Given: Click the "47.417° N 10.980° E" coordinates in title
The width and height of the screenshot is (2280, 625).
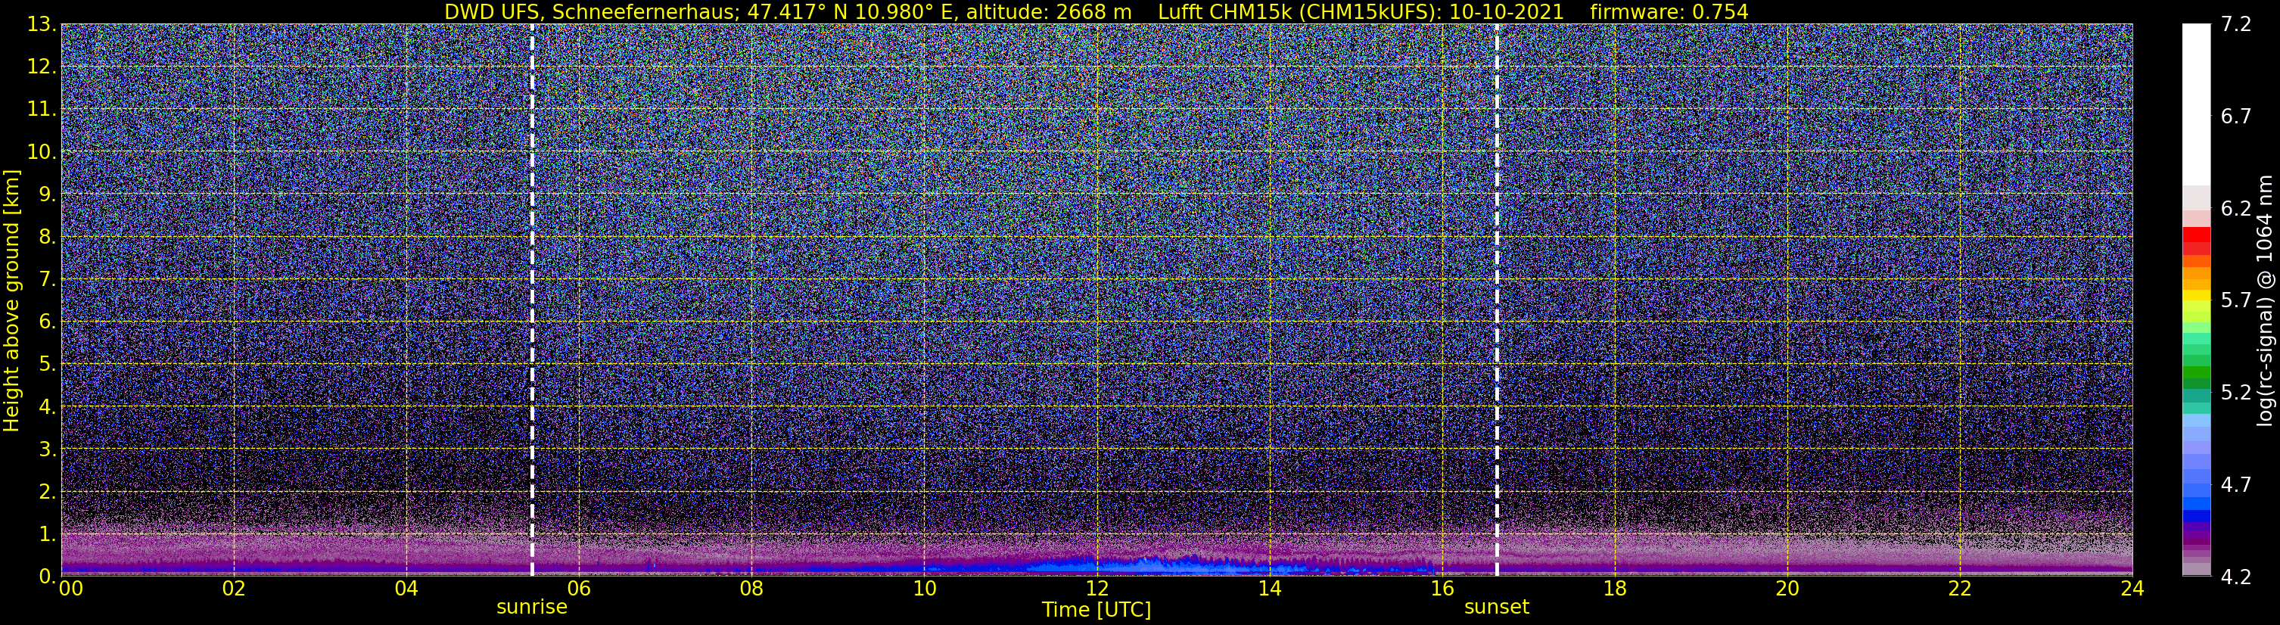Looking at the screenshot, I should [x=851, y=11].
